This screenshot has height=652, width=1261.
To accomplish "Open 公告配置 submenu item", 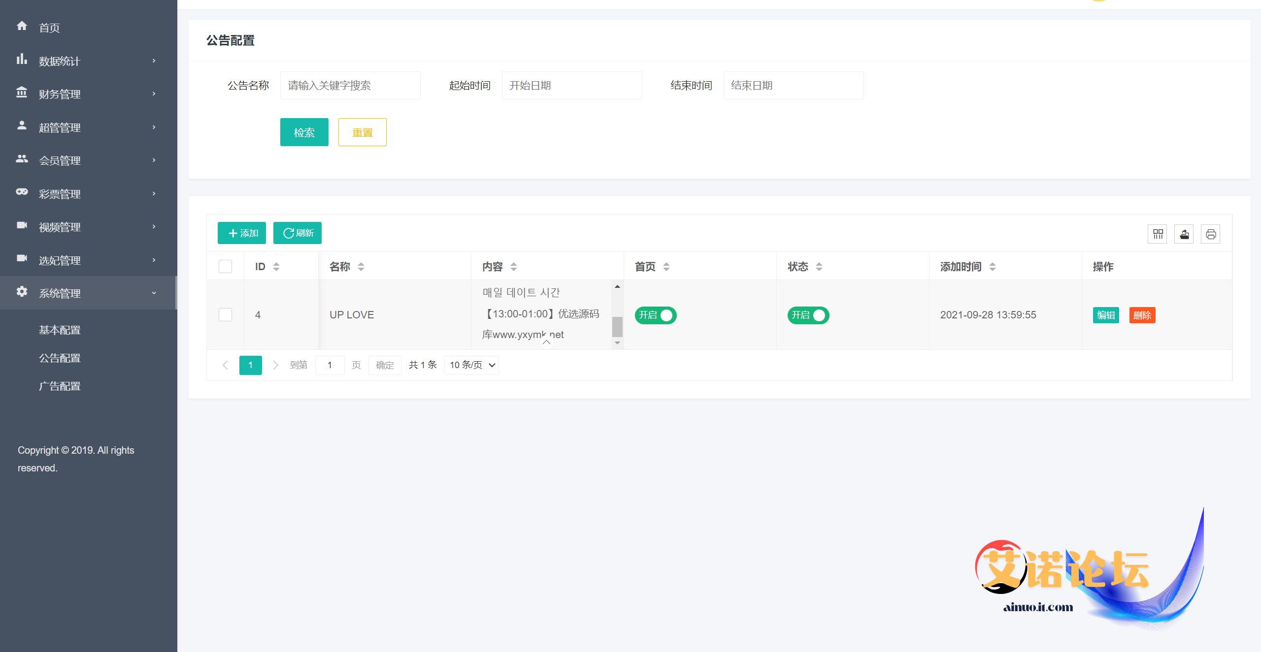I will click(x=60, y=358).
